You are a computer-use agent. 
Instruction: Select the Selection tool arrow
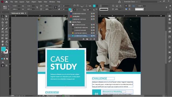click(x=3, y=16)
